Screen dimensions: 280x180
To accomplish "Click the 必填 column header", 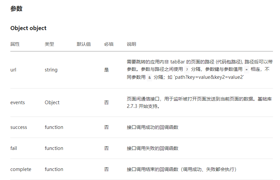I will pyautogui.click(x=109, y=44).
